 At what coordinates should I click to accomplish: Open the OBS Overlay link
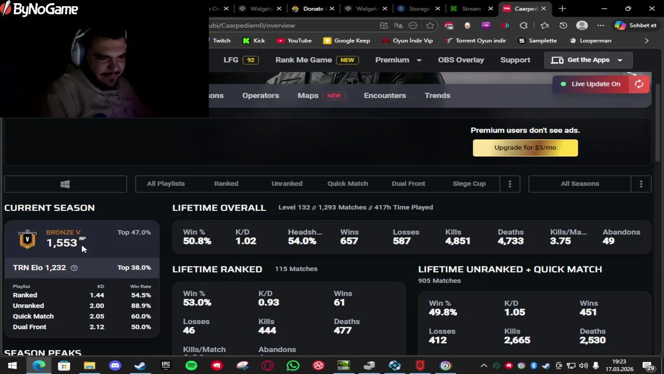pos(461,60)
